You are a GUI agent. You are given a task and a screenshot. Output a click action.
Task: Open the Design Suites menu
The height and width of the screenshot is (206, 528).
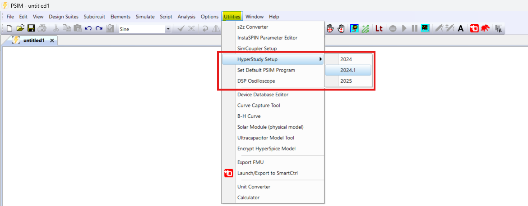(64, 17)
